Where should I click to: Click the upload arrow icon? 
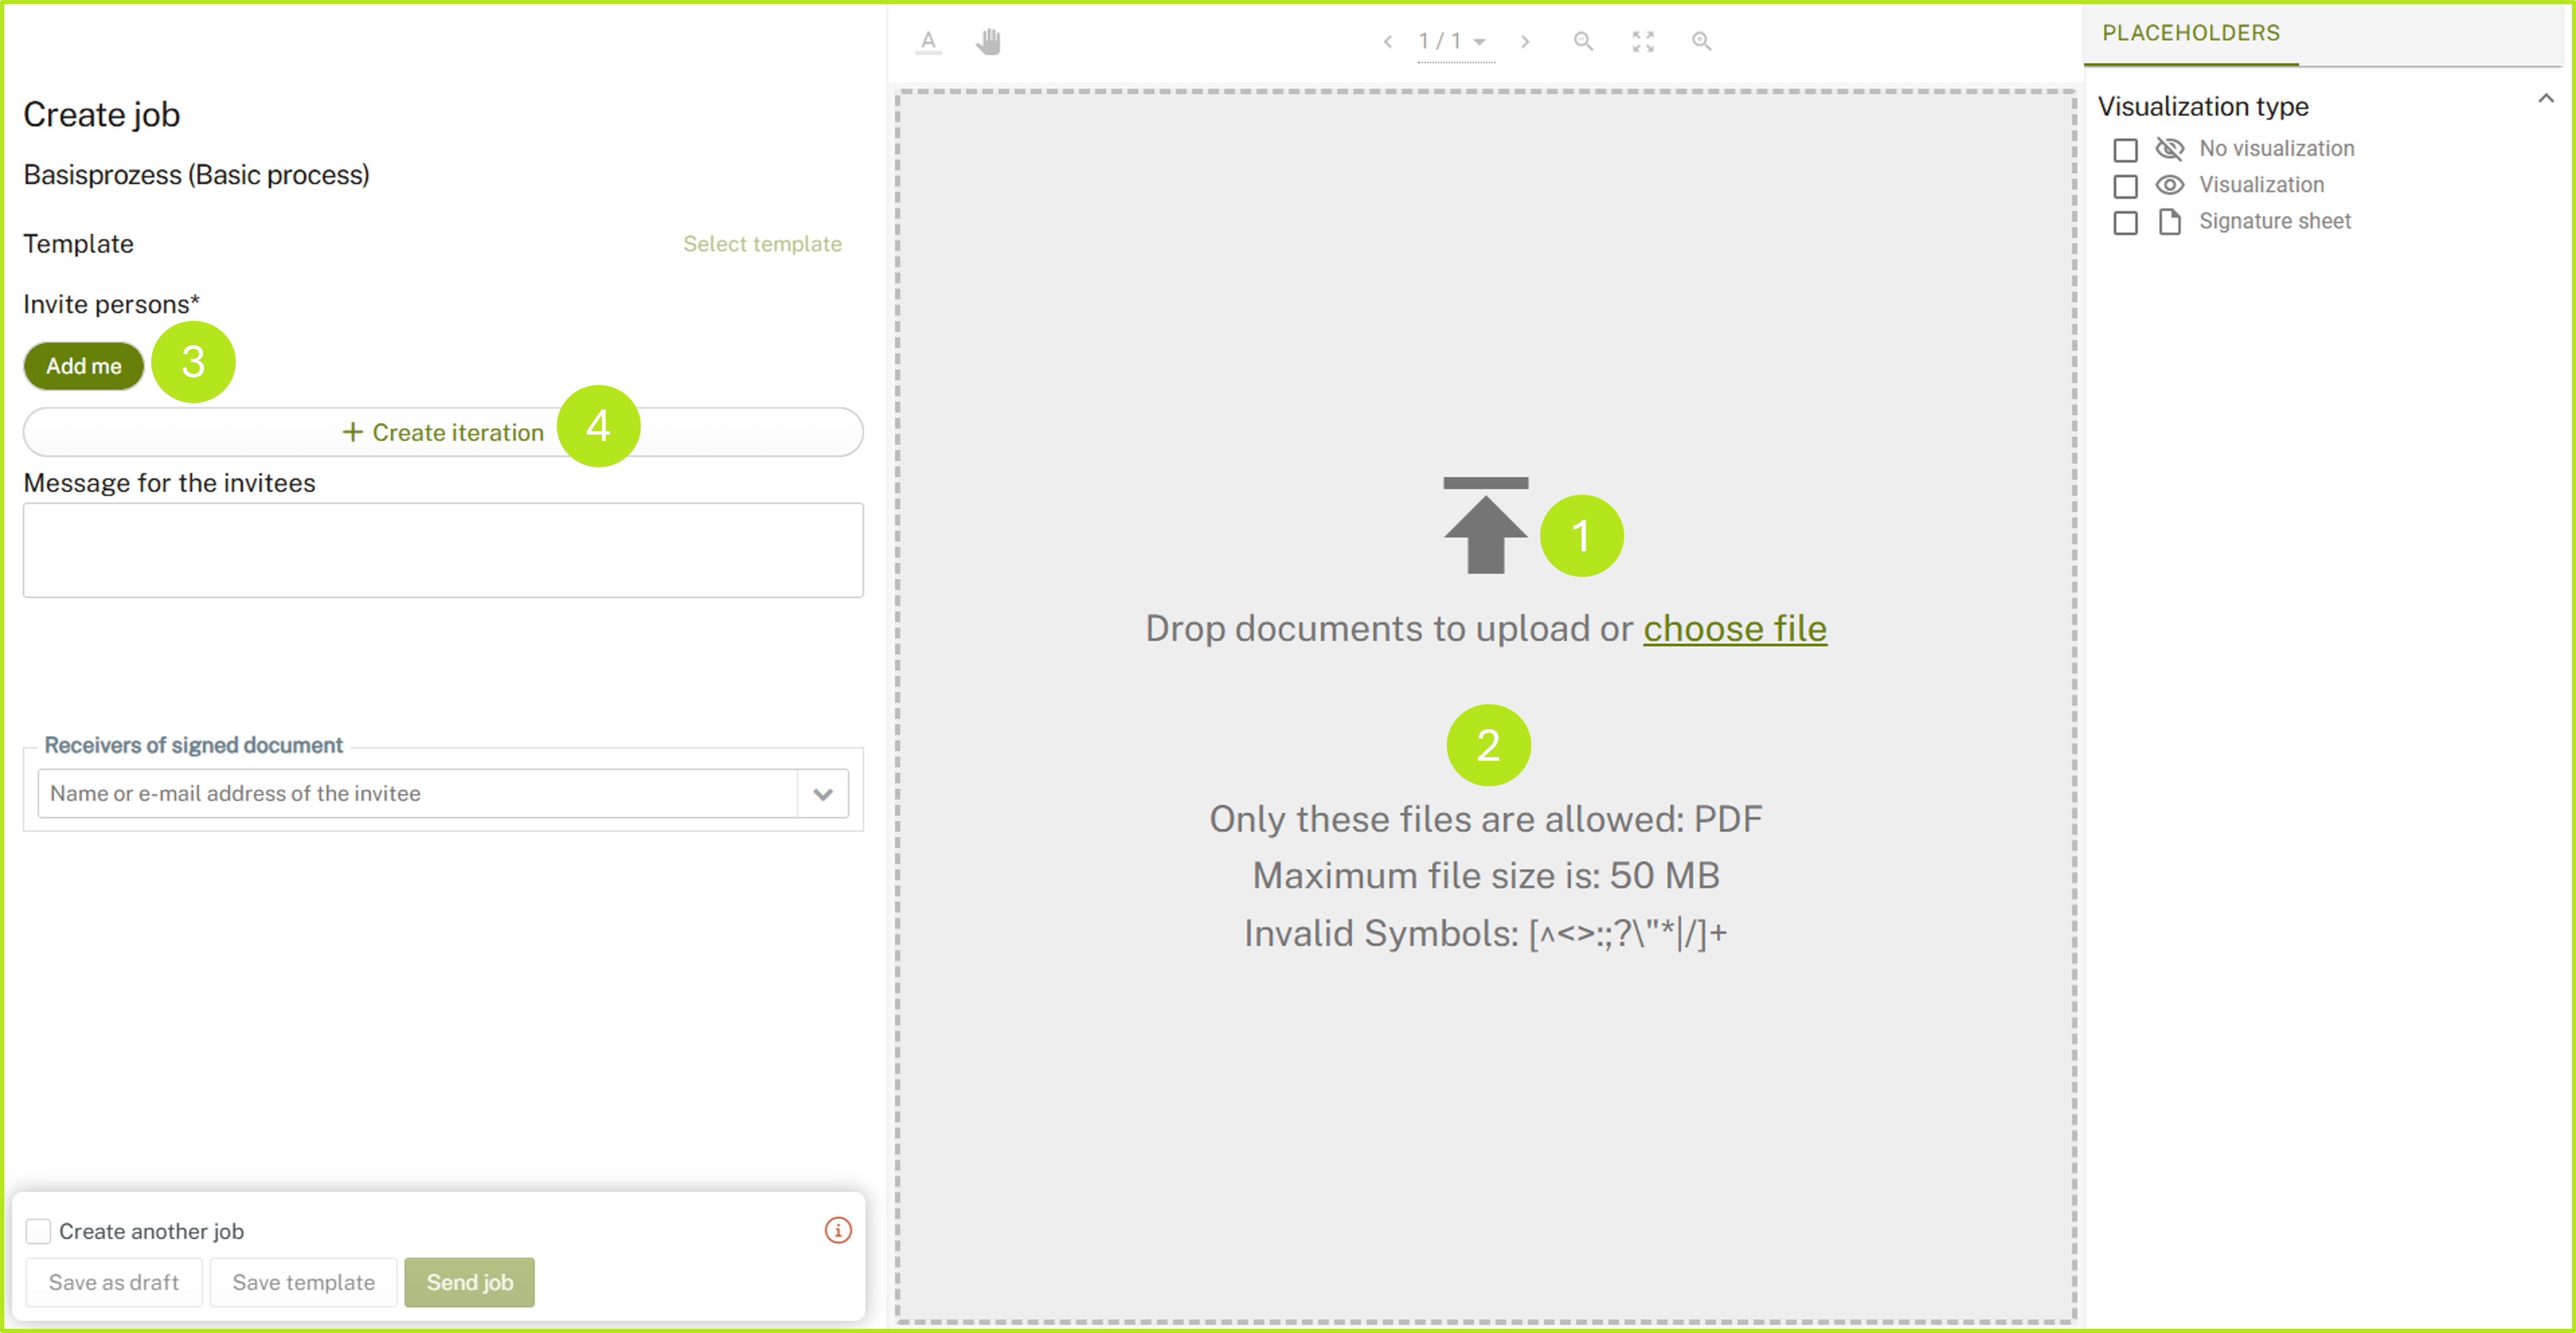tap(1485, 526)
